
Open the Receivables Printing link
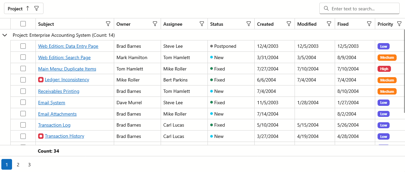click(59, 91)
